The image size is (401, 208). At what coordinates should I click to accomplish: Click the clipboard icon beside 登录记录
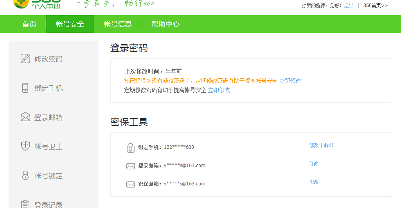[25, 204]
